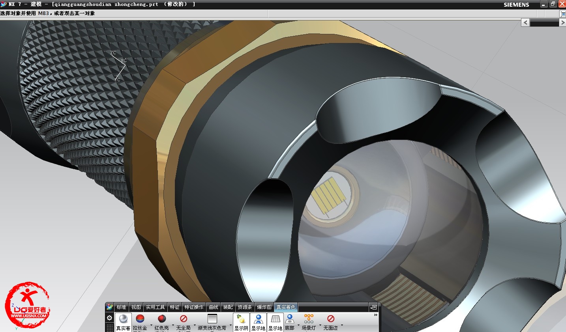Screen dimensions: 566x332
Task: Select the 真实着色 (True Shading) tab
Action: pyautogui.click(x=286, y=307)
